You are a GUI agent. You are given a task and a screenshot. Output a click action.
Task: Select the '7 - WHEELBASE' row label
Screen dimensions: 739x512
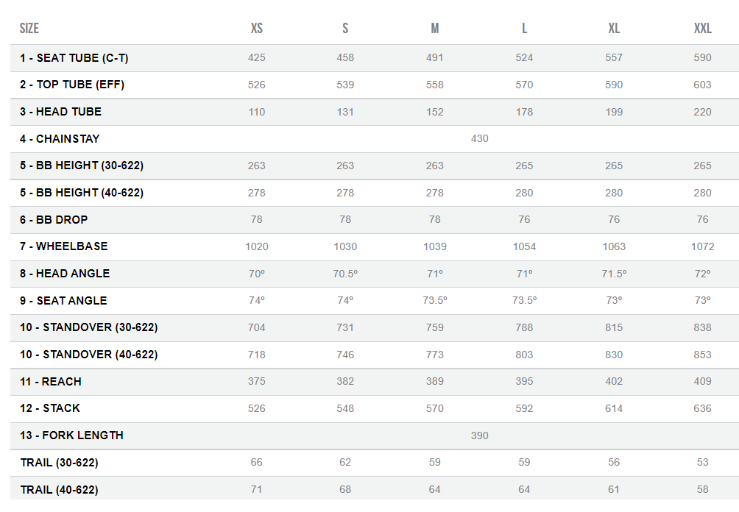63,246
